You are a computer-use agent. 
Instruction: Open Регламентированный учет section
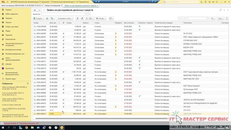tap(15, 54)
